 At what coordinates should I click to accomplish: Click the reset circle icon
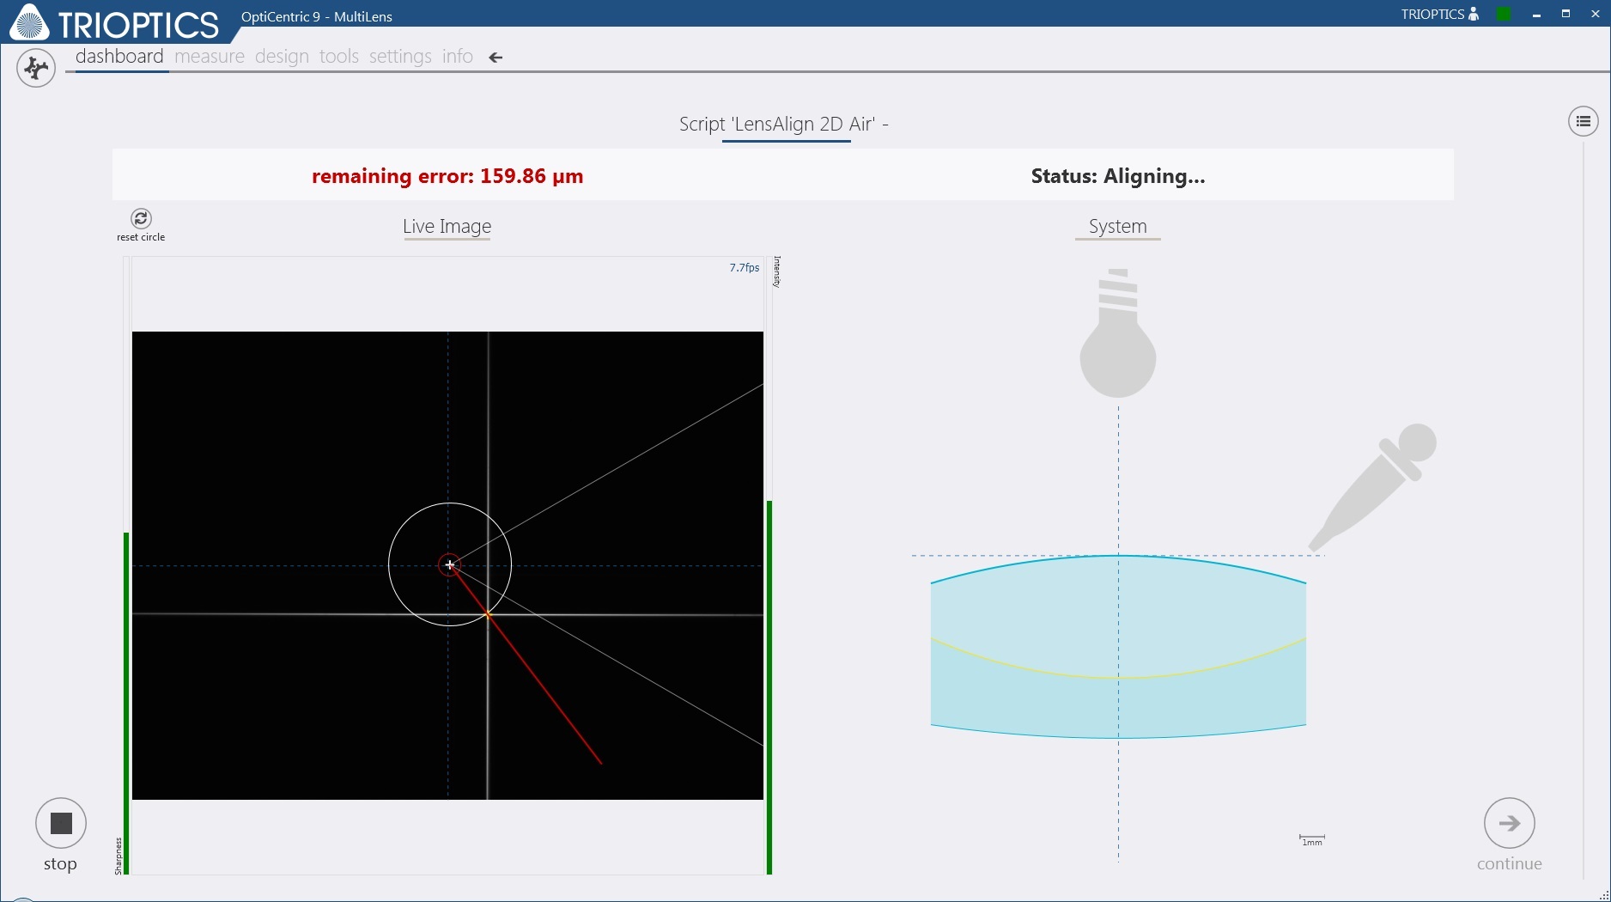[x=140, y=218]
